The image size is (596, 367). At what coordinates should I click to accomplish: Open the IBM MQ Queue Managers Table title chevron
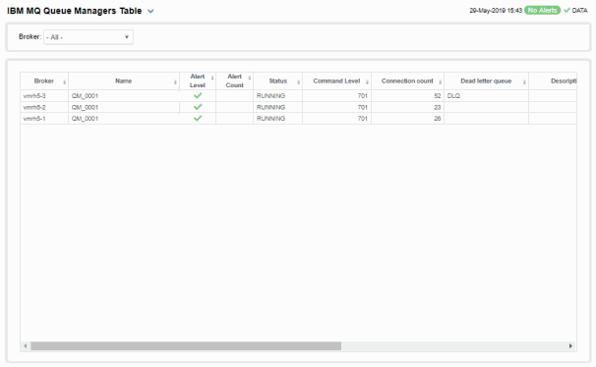(x=150, y=12)
